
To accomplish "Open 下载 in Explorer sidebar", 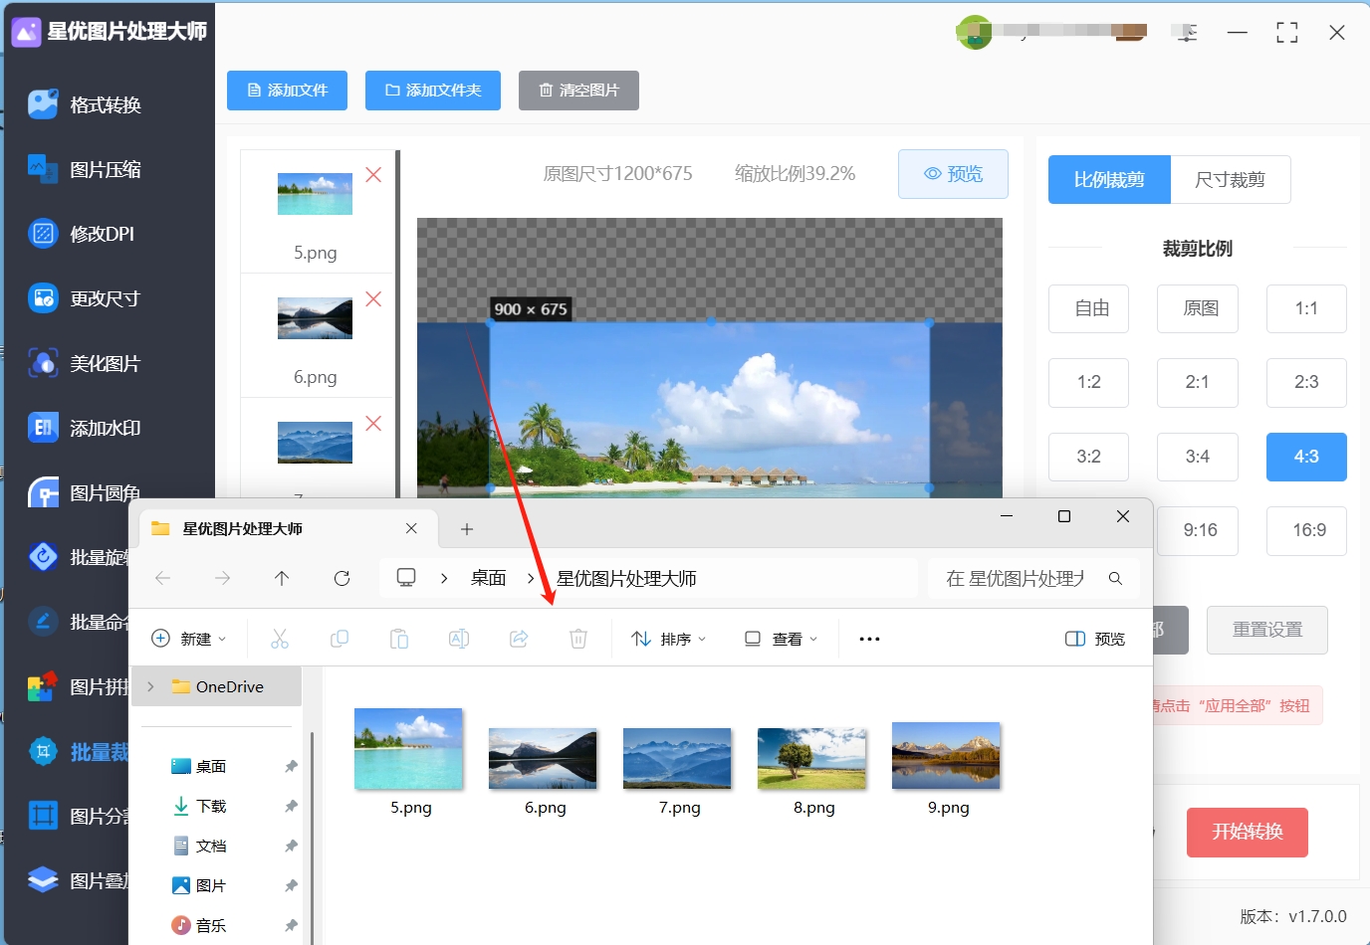I will point(211,806).
